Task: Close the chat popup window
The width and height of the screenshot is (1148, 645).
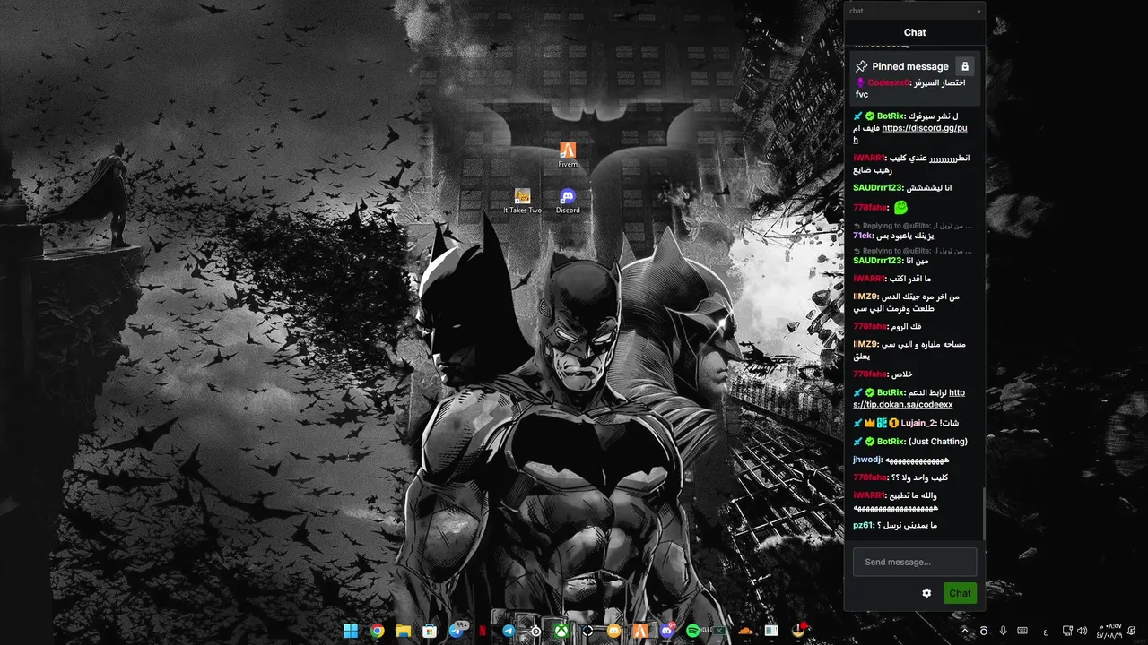Action: point(978,11)
